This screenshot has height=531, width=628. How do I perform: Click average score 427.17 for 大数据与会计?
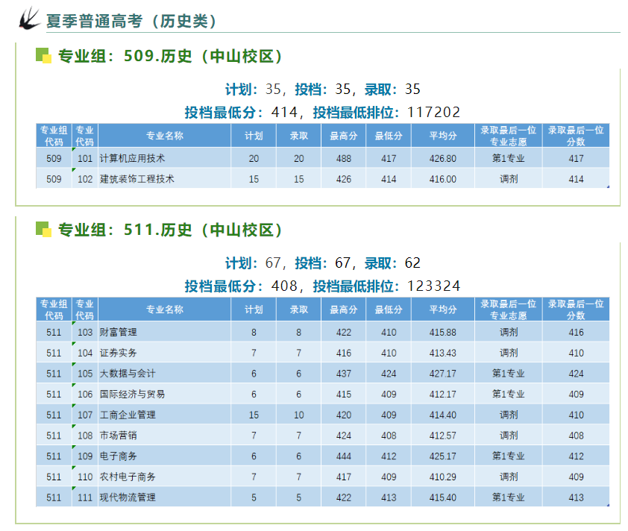click(x=443, y=374)
